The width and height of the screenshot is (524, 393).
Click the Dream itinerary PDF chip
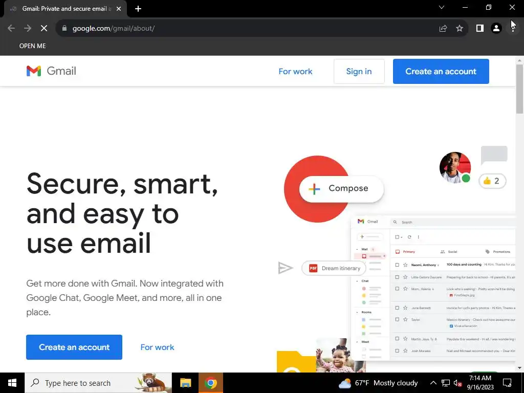[334, 268]
